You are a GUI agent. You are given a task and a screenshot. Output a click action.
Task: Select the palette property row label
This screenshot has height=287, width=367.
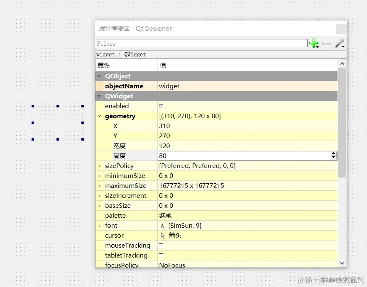[115, 216]
